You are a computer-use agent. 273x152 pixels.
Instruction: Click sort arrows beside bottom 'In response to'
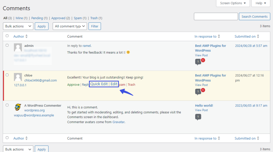[219, 138]
